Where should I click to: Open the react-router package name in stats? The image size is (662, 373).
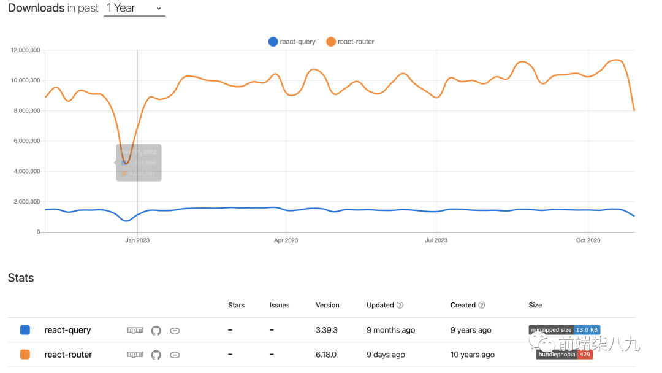point(68,355)
